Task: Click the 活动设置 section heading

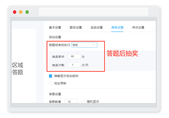Action: tap(55, 37)
